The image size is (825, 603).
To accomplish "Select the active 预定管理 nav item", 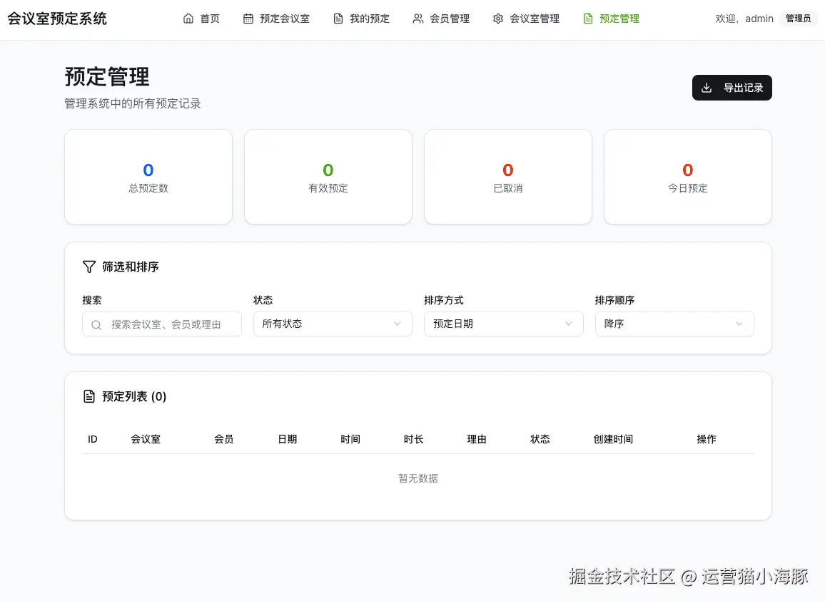I will pos(612,19).
